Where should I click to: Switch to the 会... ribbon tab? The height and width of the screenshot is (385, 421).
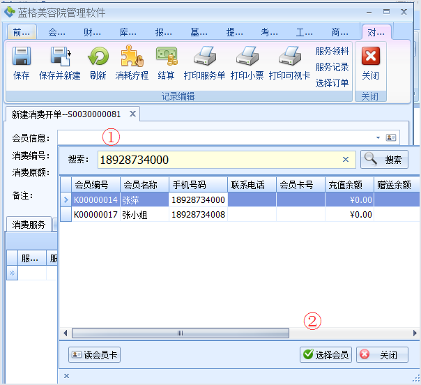click(56, 32)
